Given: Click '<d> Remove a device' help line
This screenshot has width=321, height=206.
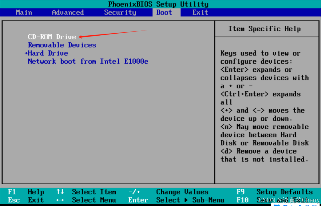Looking at the screenshot, I should (258, 151).
